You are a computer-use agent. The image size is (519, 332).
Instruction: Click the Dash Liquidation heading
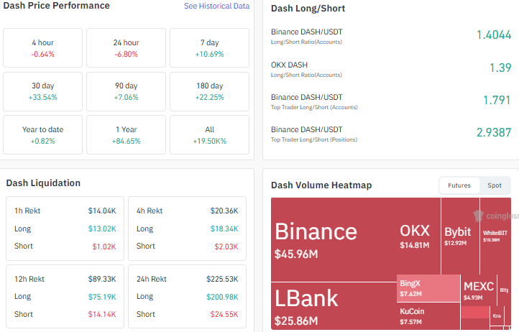tap(43, 183)
